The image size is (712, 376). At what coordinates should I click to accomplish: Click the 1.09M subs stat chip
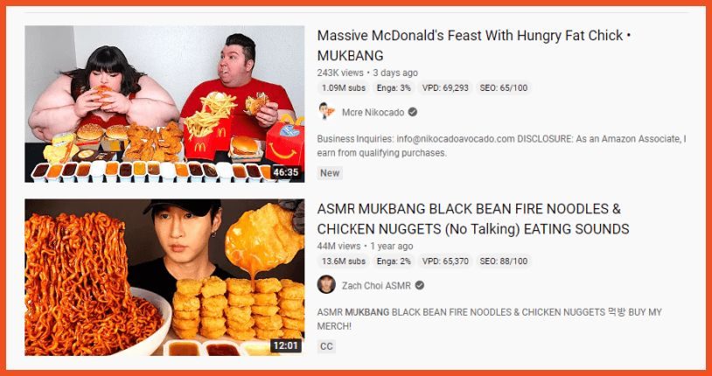[x=343, y=88]
